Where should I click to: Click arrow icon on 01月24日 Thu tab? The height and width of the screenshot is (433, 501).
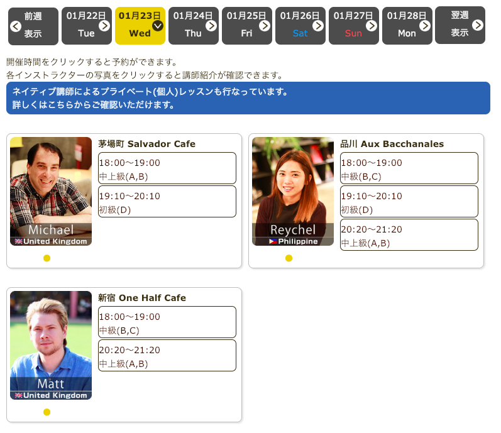click(211, 25)
